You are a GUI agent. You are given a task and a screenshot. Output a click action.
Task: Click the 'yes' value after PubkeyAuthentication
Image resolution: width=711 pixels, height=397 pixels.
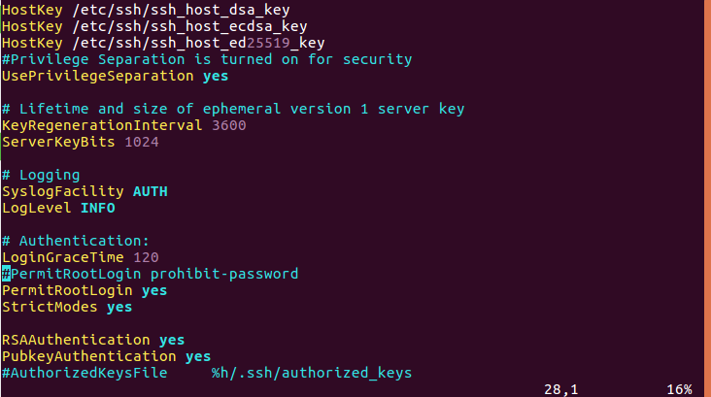pyautogui.click(x=198, y=356)
